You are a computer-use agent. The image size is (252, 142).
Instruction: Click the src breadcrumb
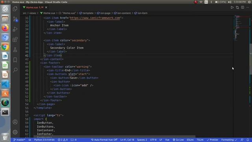pos(24,13)
